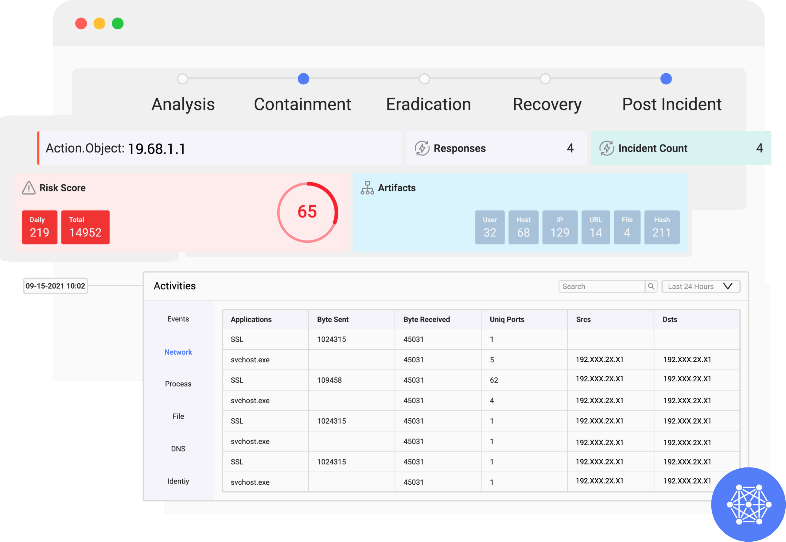Screen dimensions: 786x542
Task: Switch to the Network tab
Action: 178,352
